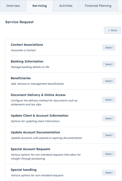Select the Special handling request
Screen dimensions: 122x181
point(109,173)
